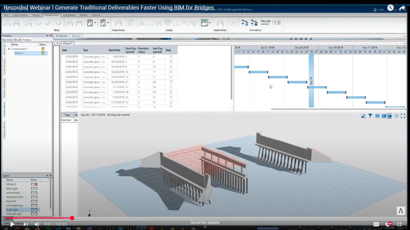Open the Analysis panel dropdown arrow
Image resolution: width=410 pixels, height=230 pixels.
(47, 36)
